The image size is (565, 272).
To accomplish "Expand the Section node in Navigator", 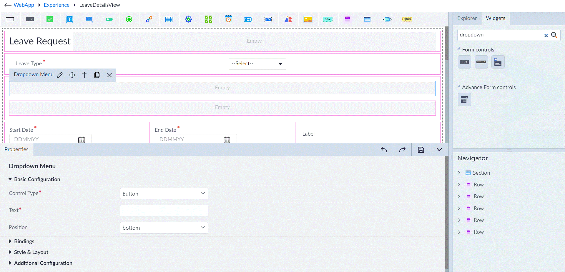I will pos(459,173).
